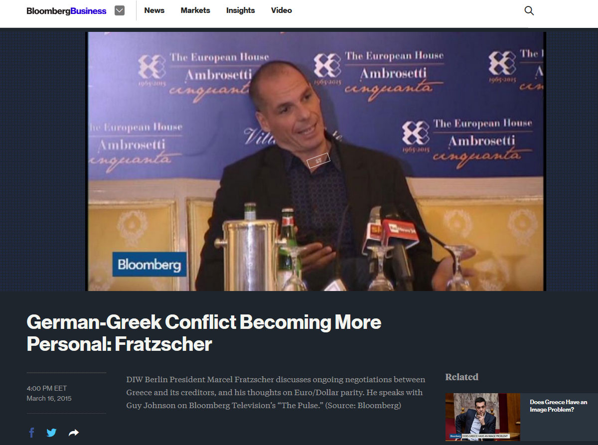598x445 pixels.
Task: Click the related video thumbnail
Action: point(482,417)
